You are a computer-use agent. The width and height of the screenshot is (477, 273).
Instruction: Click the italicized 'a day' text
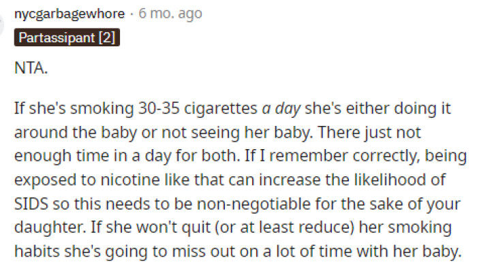(278, 109)
